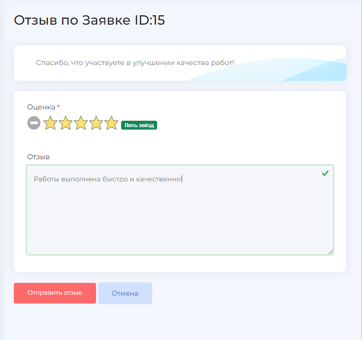The width and height of the screenshot is (362, 340).
Task: Click the red required asterisk next to Оценка
Action: pos(59,107)
